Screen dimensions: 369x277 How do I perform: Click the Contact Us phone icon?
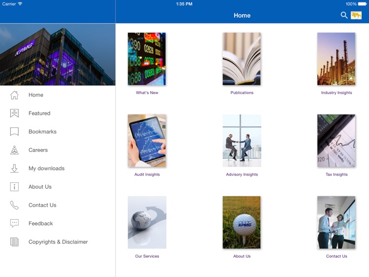14,205
